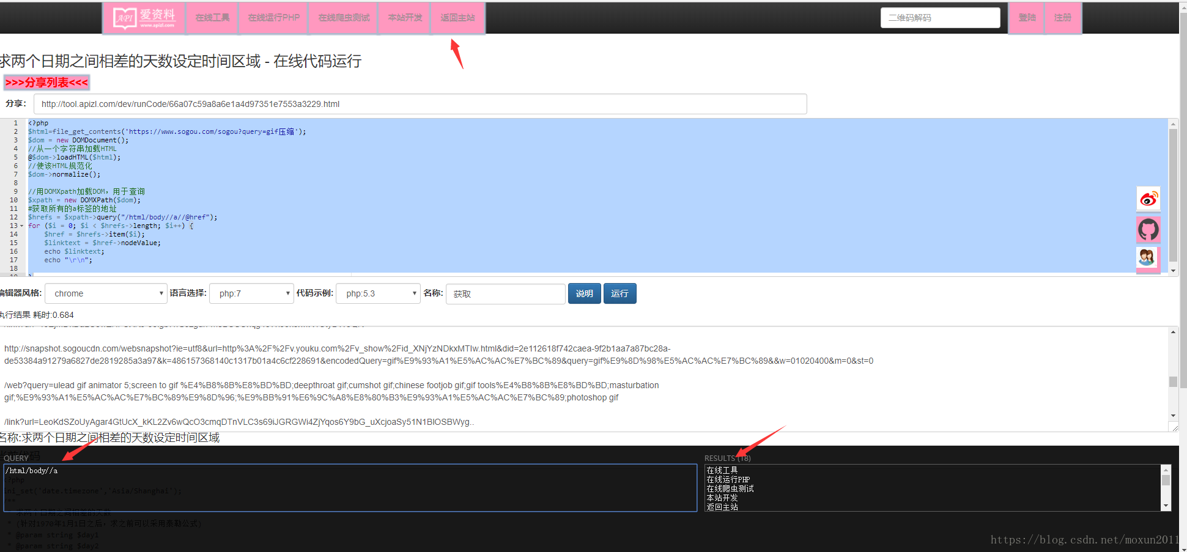Click 在线爬虫测试 in RESULTS list
1187x552 pixels.
730,489
